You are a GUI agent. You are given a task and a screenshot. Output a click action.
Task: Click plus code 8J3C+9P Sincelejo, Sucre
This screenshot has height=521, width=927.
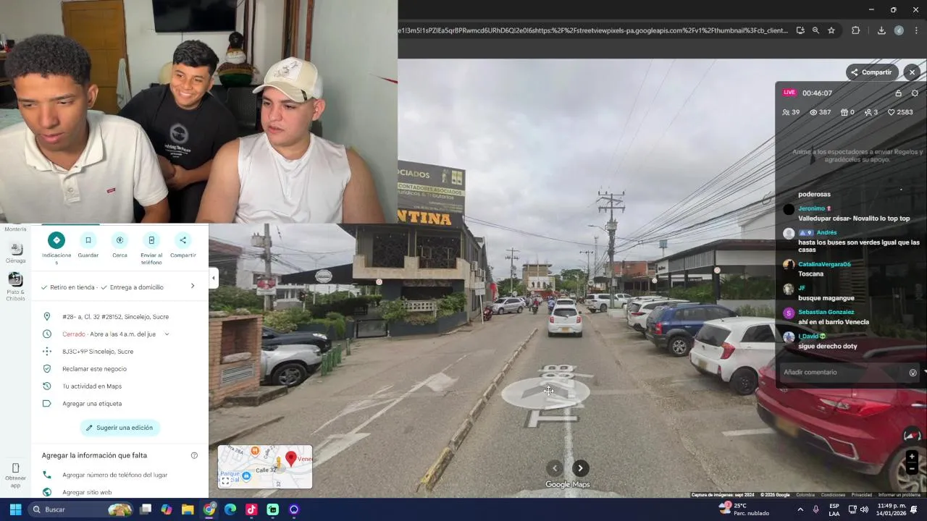click(98, 352)
